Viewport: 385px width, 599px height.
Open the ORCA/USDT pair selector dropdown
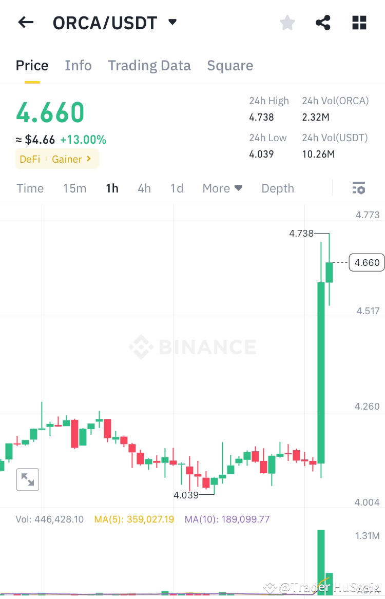tap(172, 22)
